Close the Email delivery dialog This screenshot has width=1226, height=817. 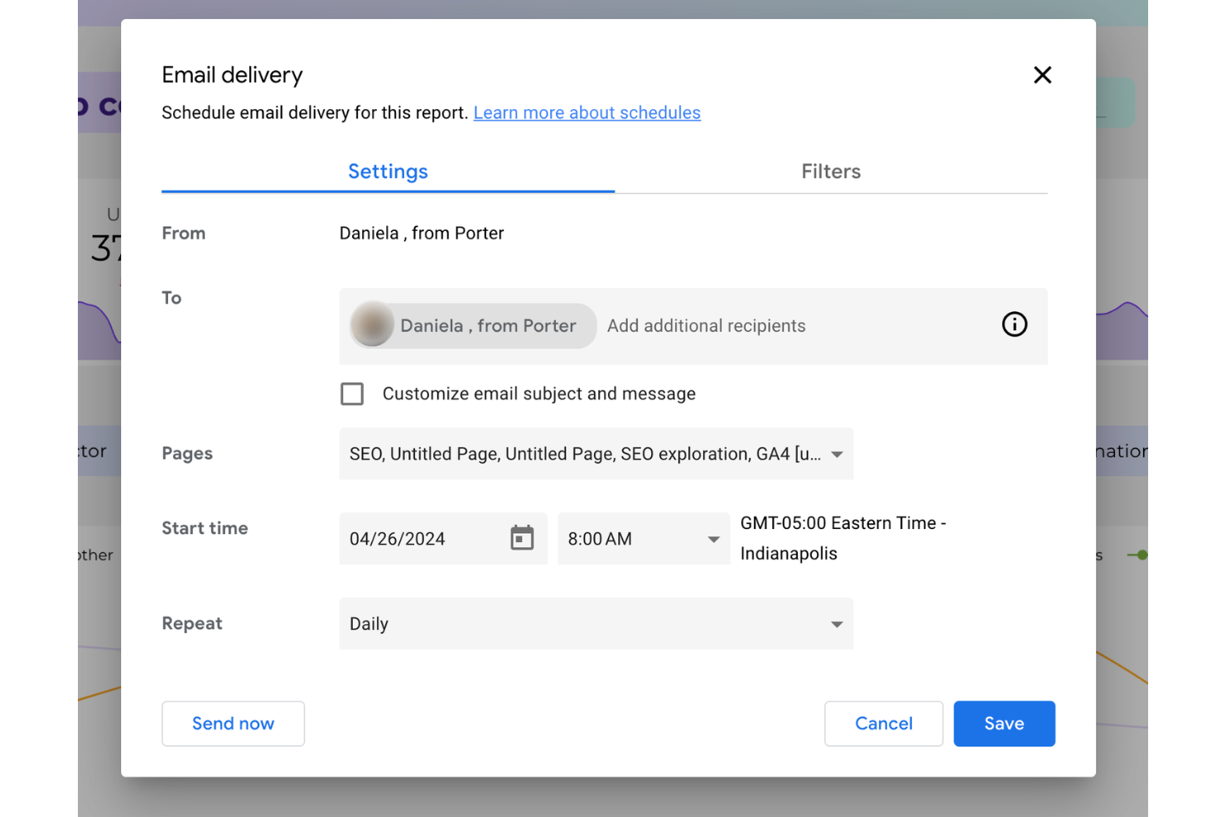[x=1042, y=74]
